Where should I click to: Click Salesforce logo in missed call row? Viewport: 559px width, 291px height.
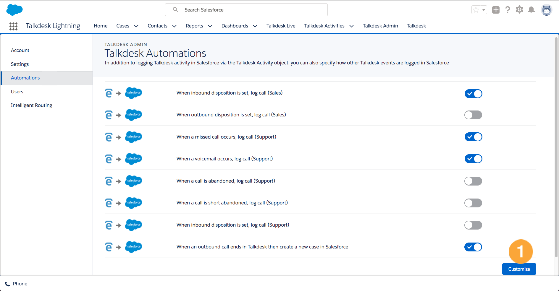pos(134,137)
